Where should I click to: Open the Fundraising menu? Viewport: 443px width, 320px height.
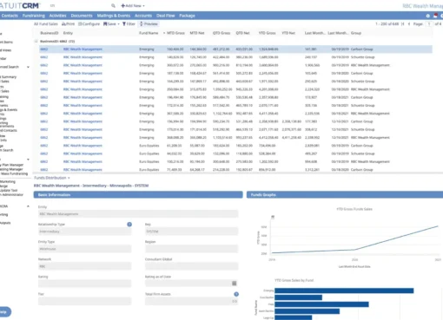[x=34, y=16]
